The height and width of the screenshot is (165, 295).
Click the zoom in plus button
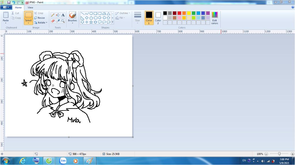[292, 154]
